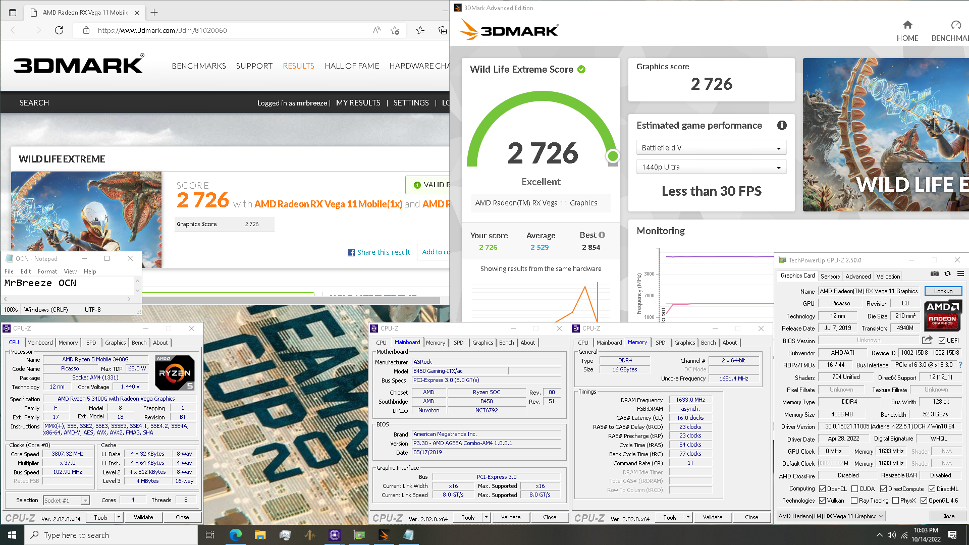Refresh the browser page
Viewport: 969px width, 545px height.
59,30
